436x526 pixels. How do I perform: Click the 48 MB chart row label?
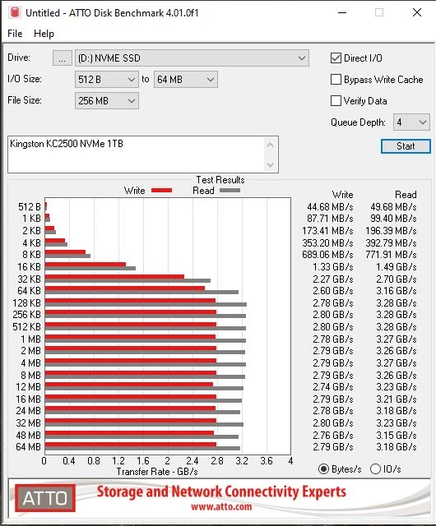point(28,436)
